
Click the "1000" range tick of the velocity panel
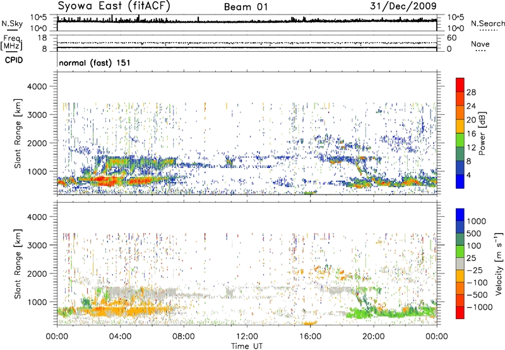pos(37,302)
